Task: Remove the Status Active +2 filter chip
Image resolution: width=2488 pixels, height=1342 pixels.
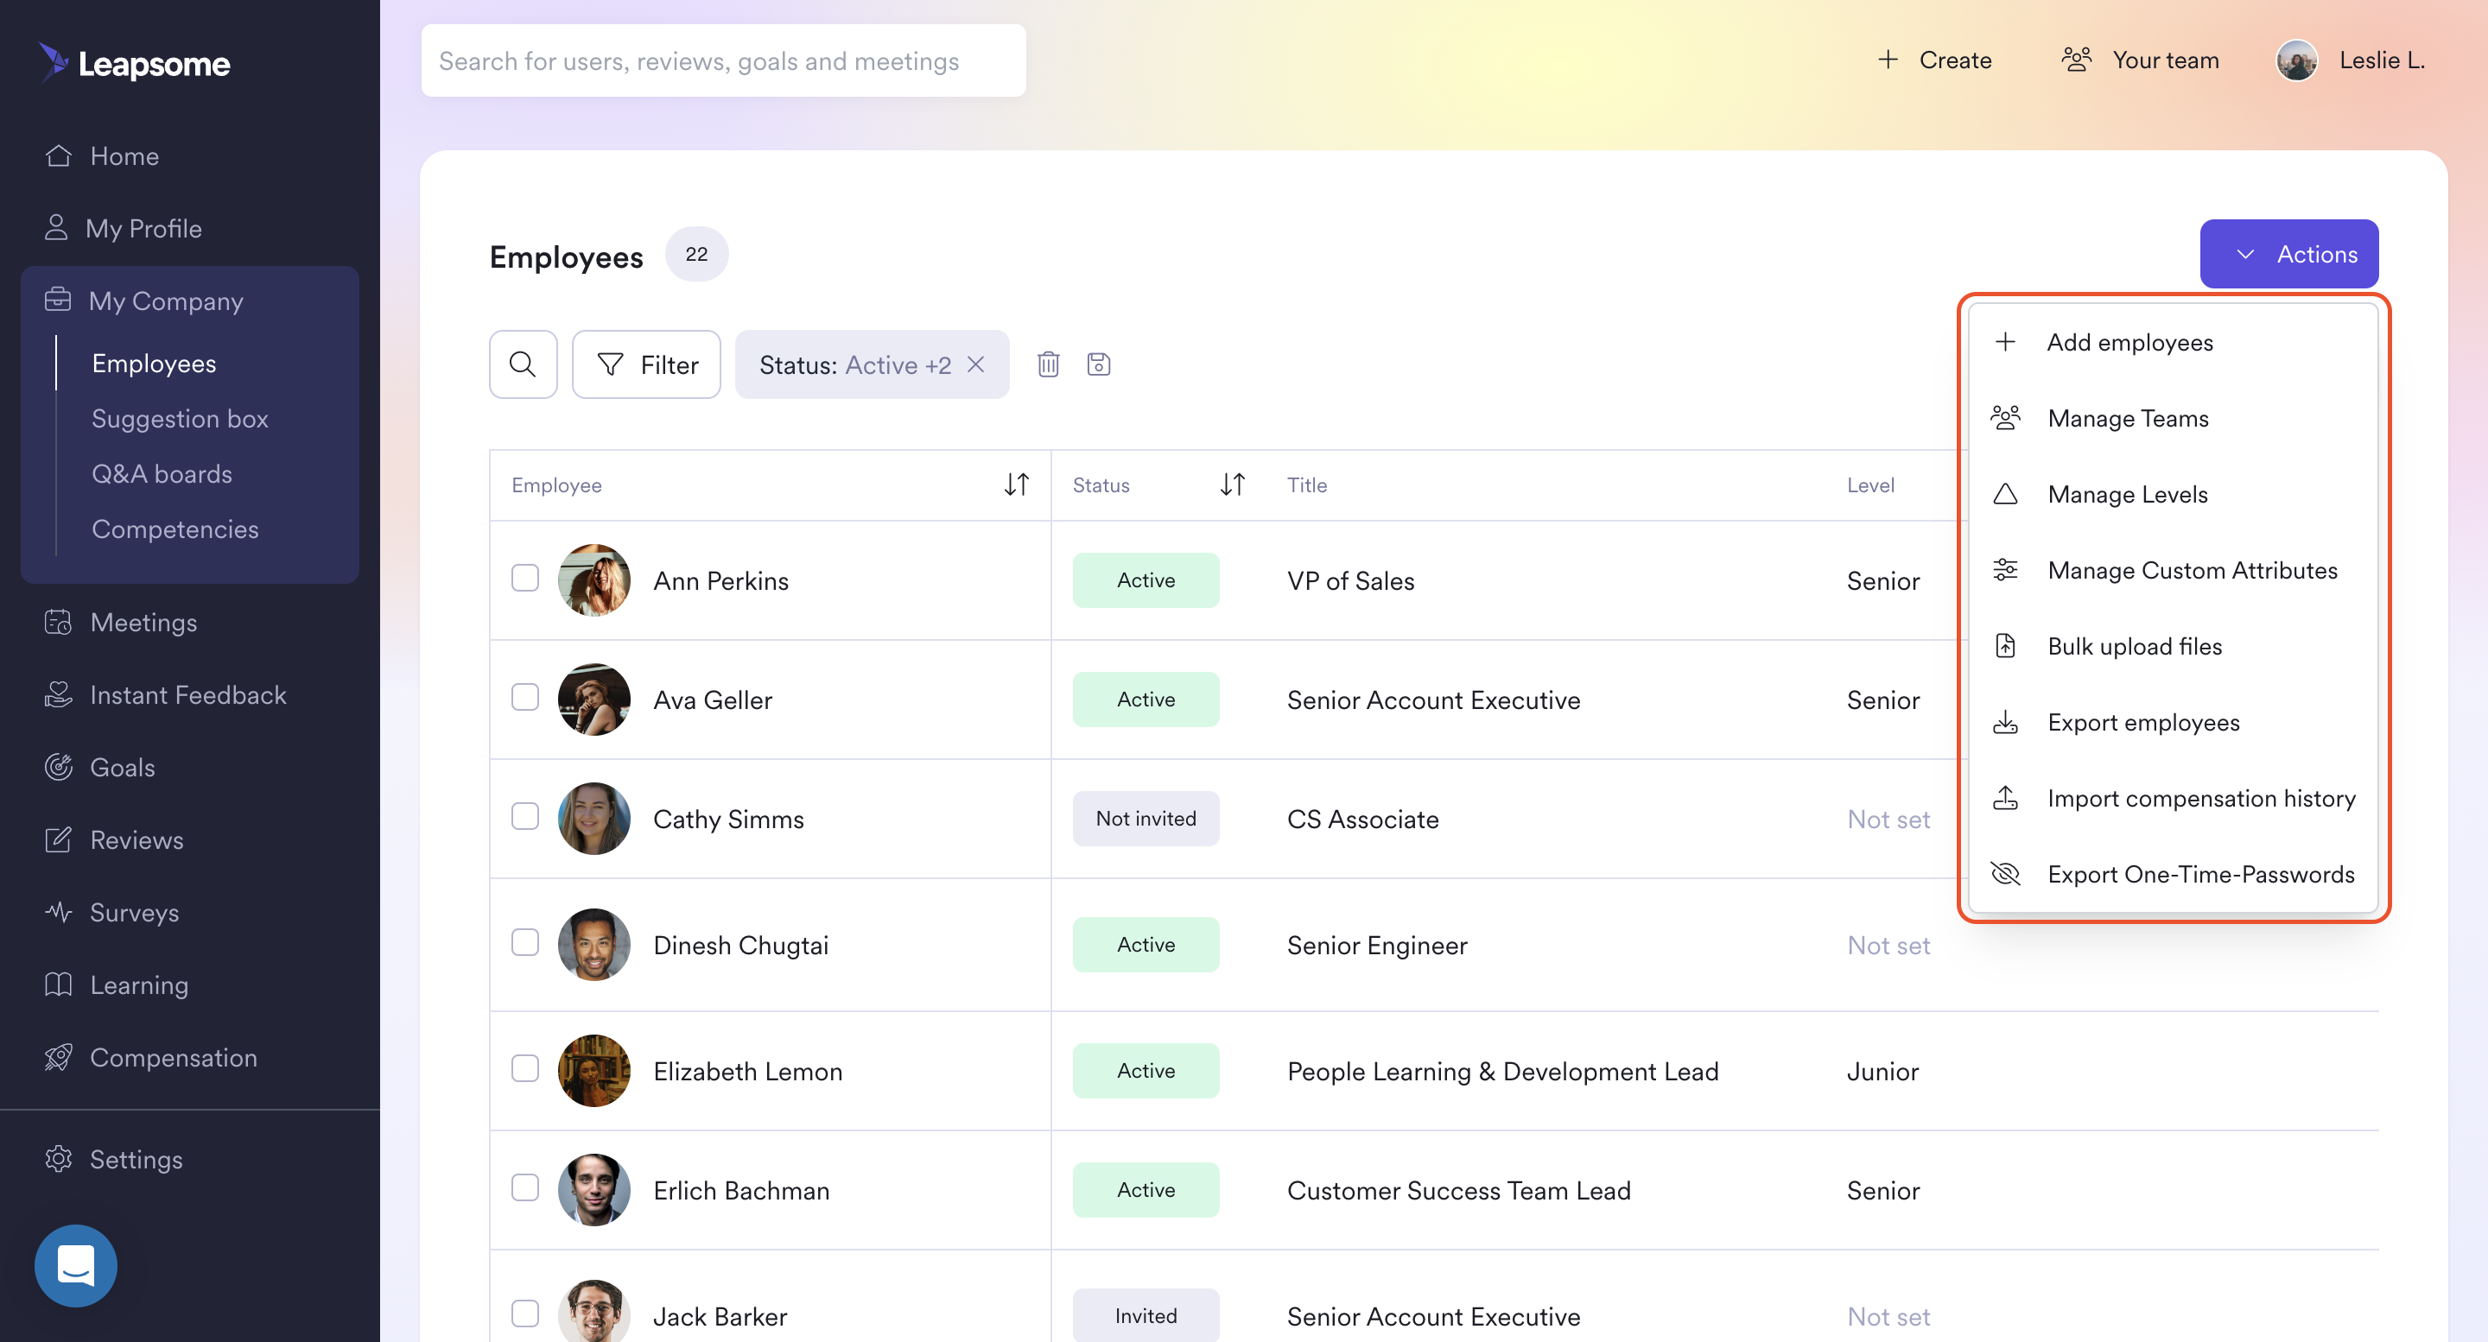Action: [x=976, y=364]
